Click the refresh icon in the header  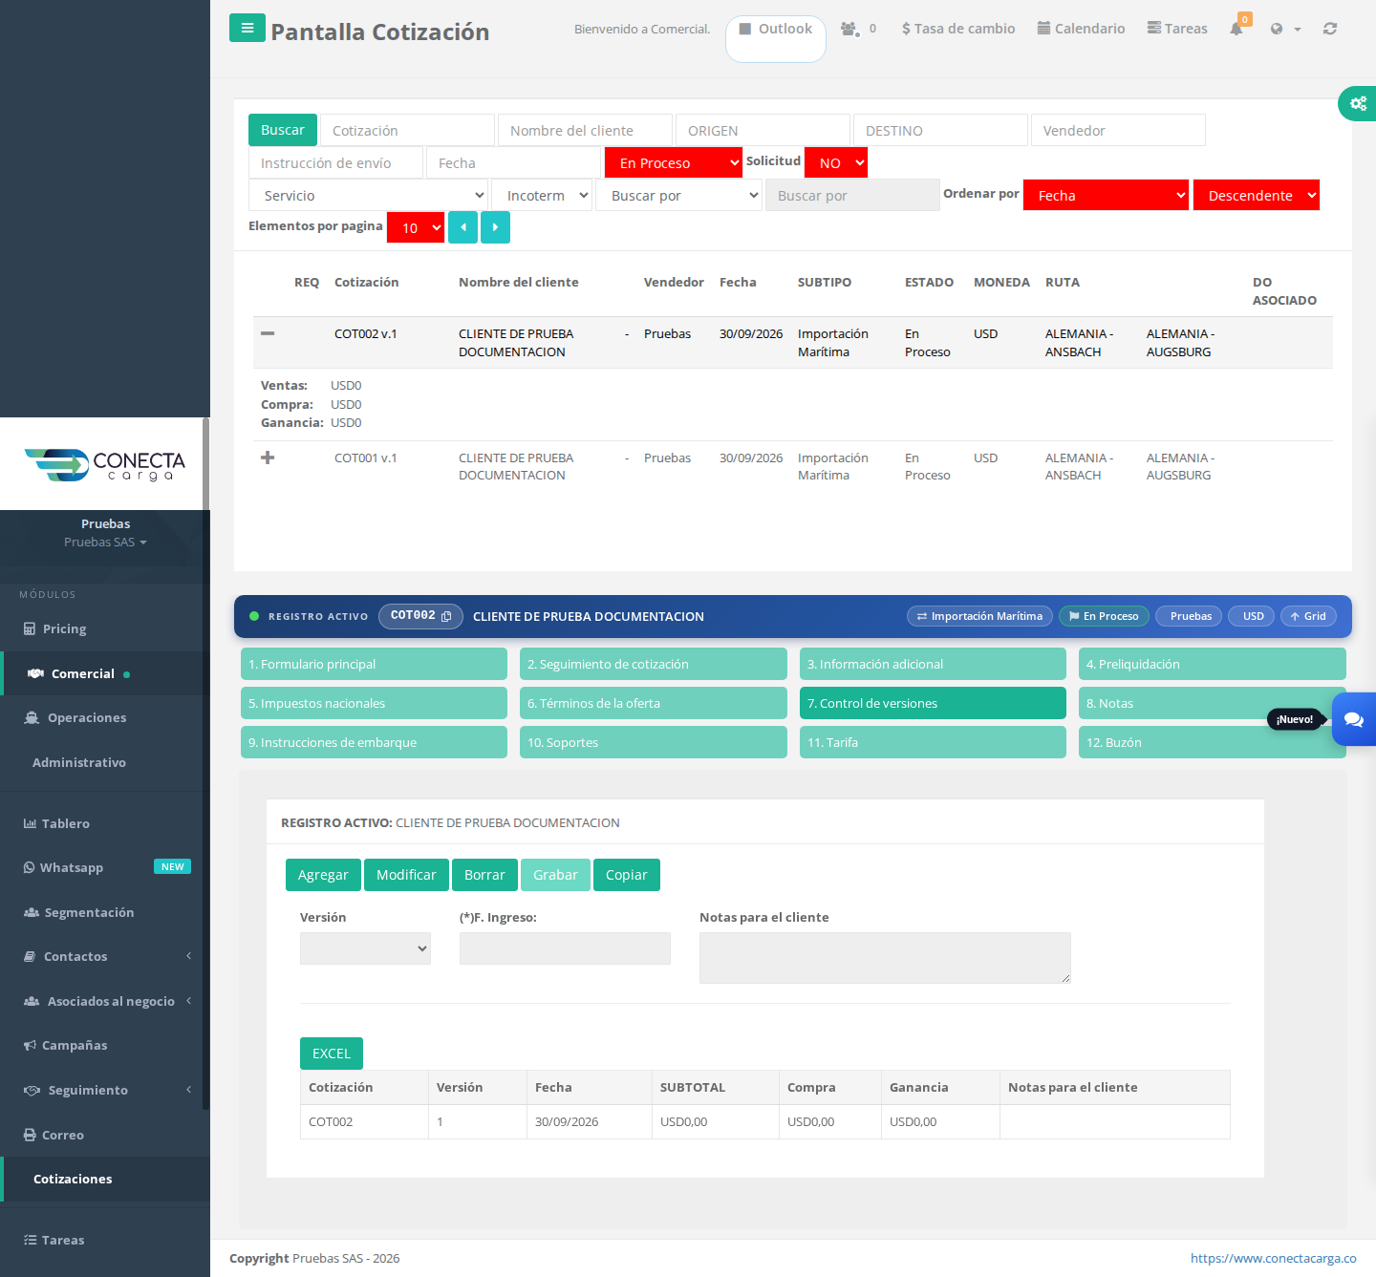[1329, 29]
